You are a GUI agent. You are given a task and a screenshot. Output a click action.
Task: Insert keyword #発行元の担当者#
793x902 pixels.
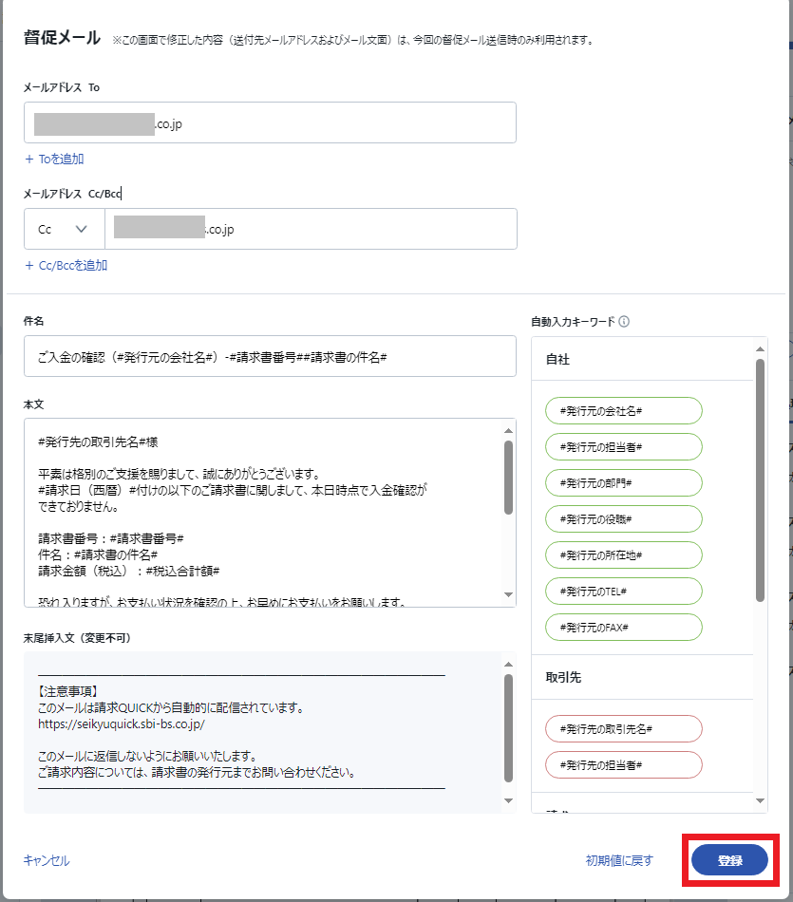624,447
